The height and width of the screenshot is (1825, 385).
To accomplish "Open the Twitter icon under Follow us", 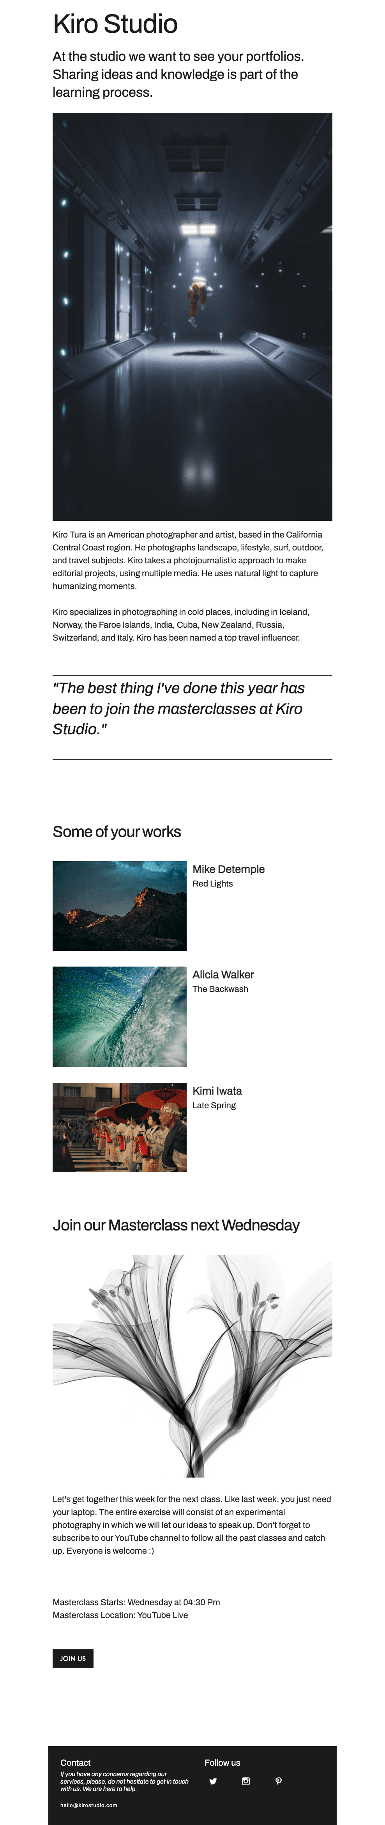I will tap(213, 1781).
